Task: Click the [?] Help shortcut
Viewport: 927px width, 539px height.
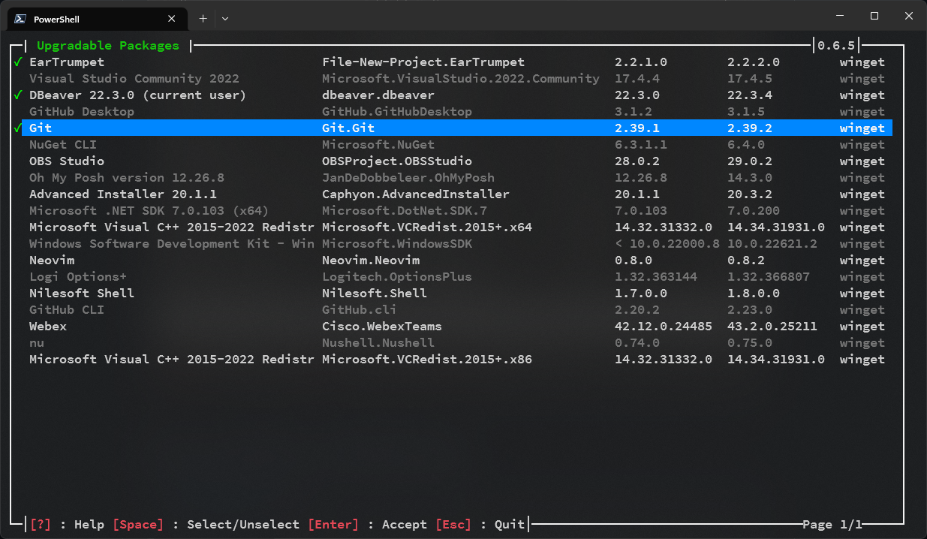Action: click(67, 525)
